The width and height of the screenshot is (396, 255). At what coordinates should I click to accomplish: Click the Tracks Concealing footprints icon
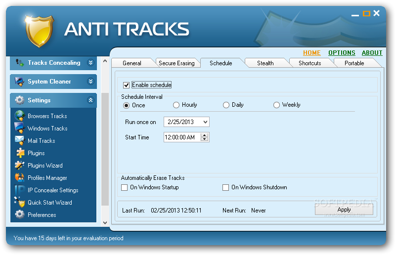click(x=20, y=63)
